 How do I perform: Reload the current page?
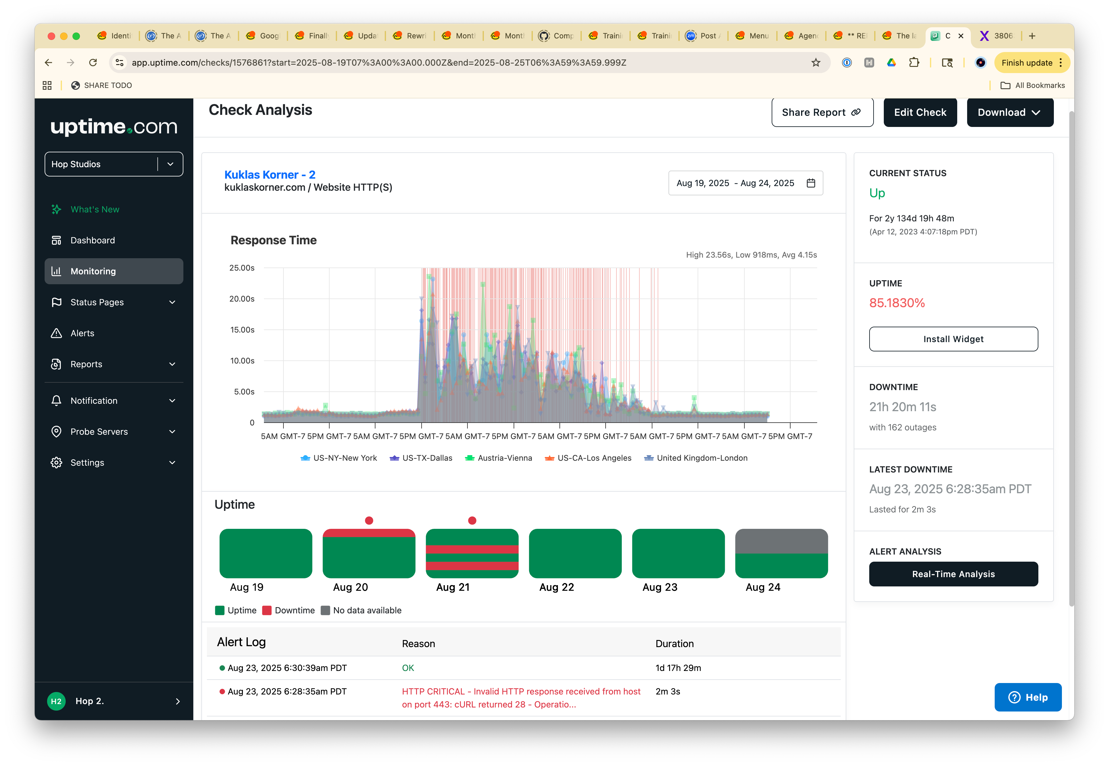pyautogui.click(x=93, y=63)
